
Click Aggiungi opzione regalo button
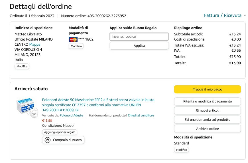click(x=60, y=132)
